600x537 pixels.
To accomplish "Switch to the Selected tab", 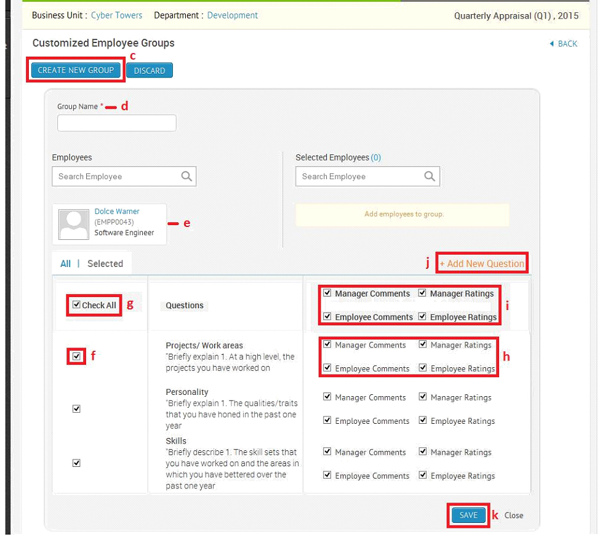I will pyautogui.click(x=105, y=263).
